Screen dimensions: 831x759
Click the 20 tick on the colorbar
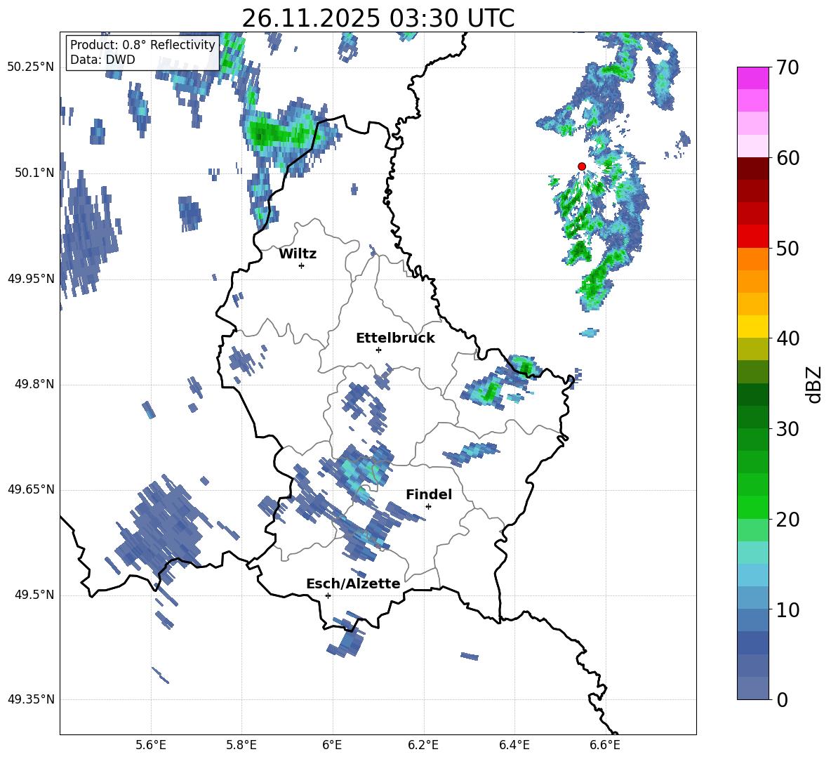[787, 520]
